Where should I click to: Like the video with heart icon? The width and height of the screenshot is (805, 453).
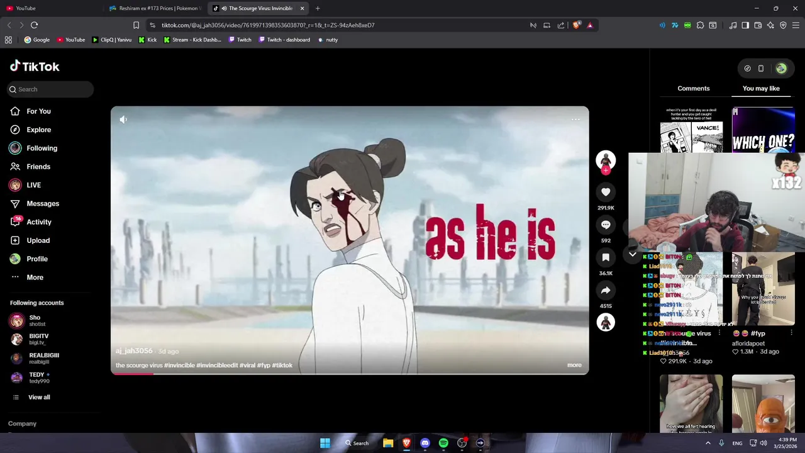(x=606, y=192)
